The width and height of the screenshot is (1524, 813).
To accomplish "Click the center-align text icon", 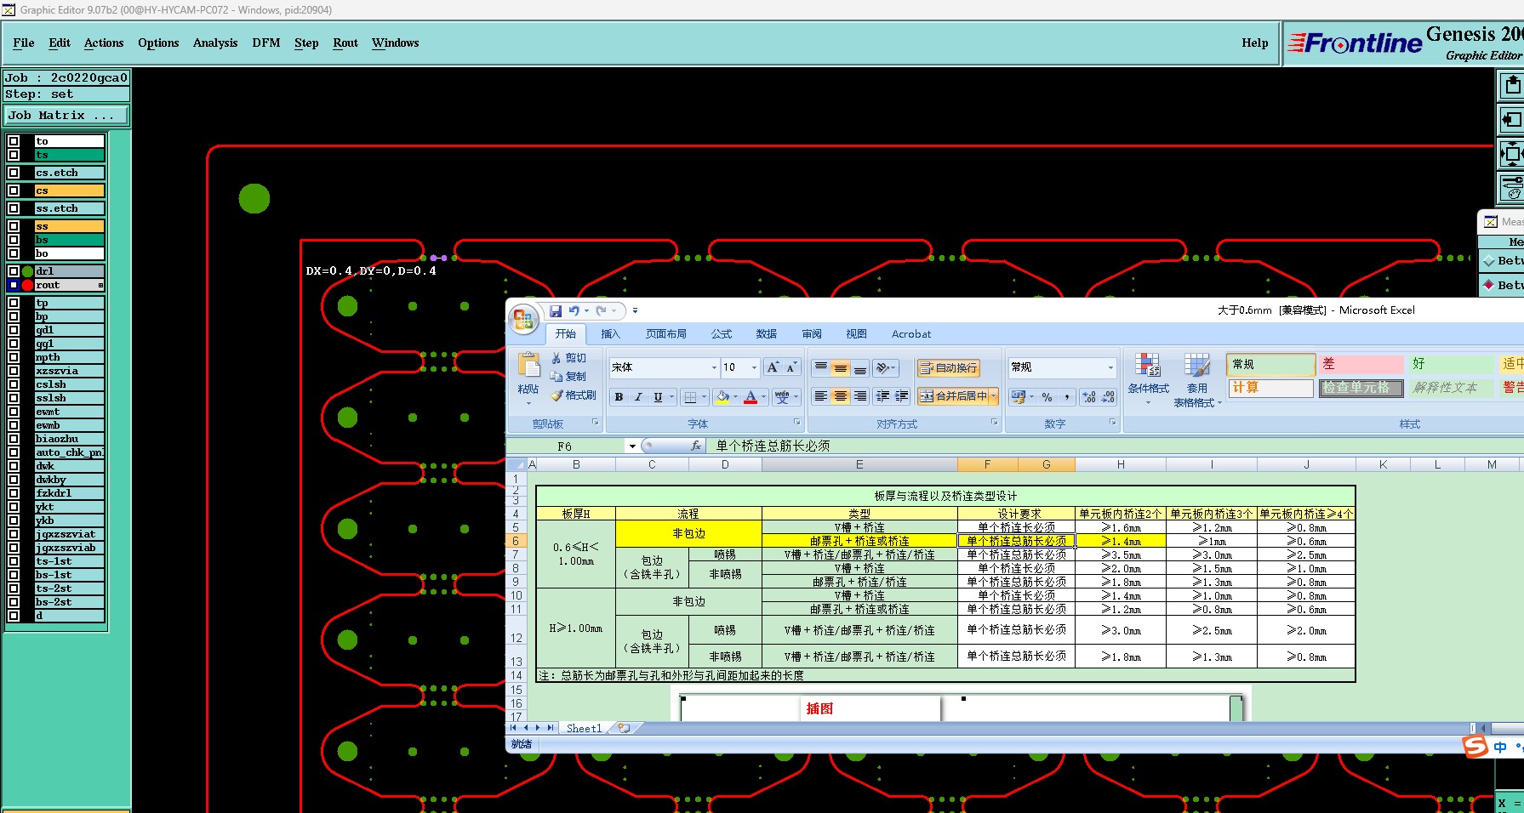I will coord(840,396).
